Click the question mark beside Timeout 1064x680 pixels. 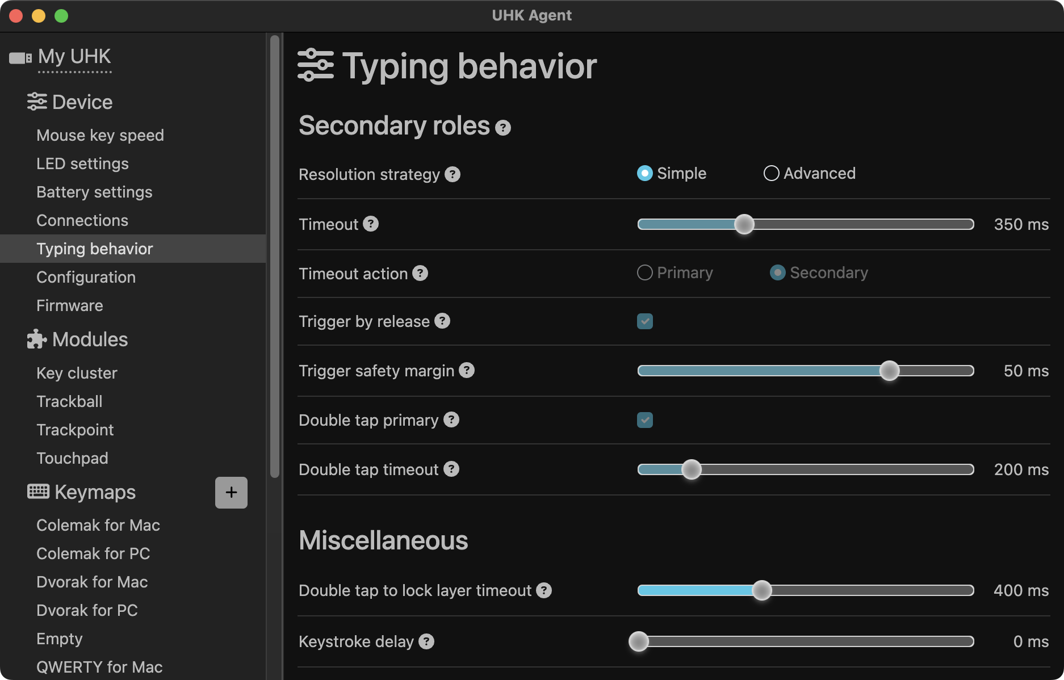click(371, 224)
